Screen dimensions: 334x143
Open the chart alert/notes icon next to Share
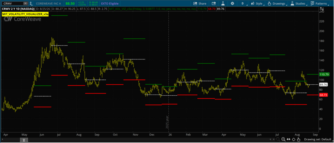click(x=214, y=3)
